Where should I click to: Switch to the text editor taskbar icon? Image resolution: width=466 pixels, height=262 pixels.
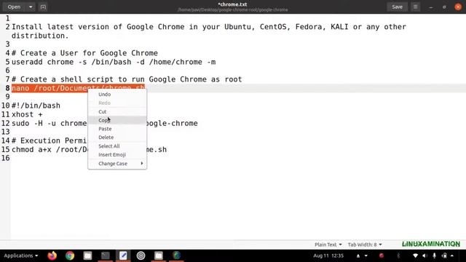[123, 255]
